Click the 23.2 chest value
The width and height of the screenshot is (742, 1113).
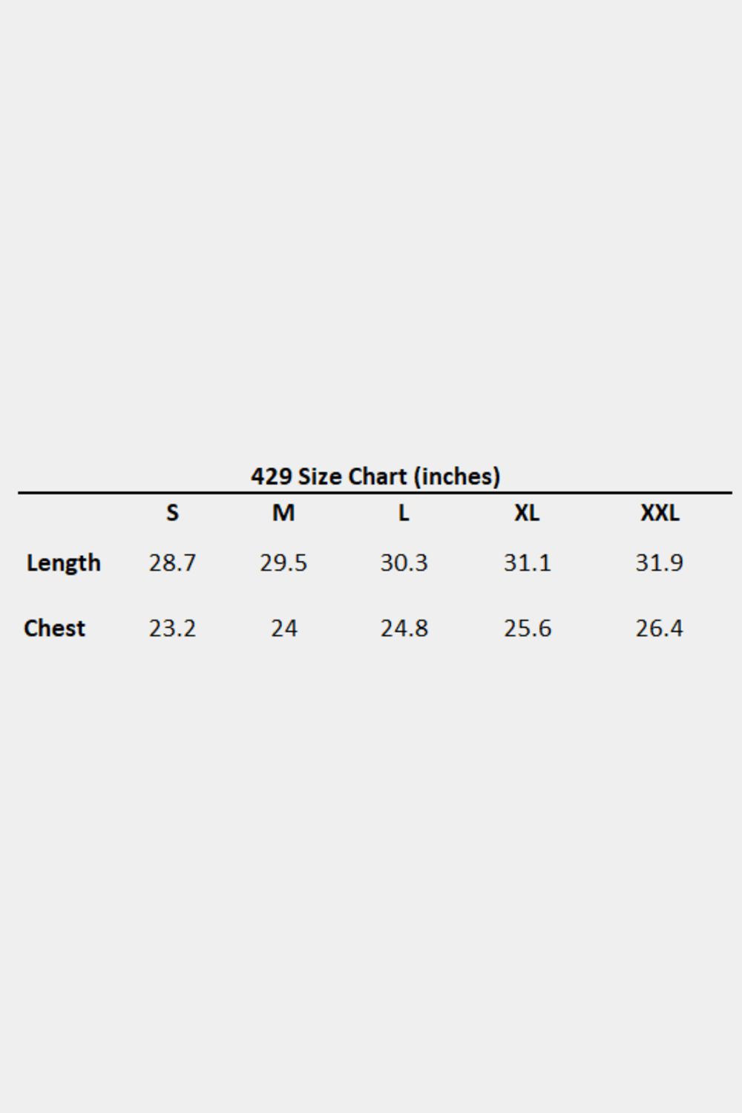click(172, 628)
